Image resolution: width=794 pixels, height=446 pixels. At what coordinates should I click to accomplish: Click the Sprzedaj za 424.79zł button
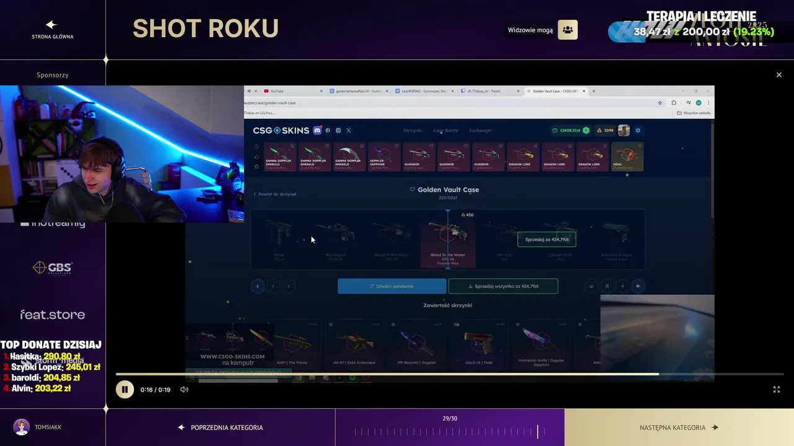[547, 238]
